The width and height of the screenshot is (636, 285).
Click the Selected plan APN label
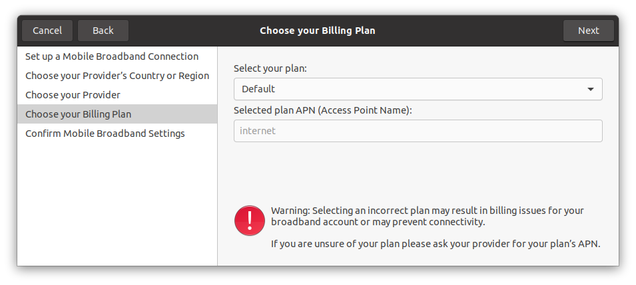point(323,110)
